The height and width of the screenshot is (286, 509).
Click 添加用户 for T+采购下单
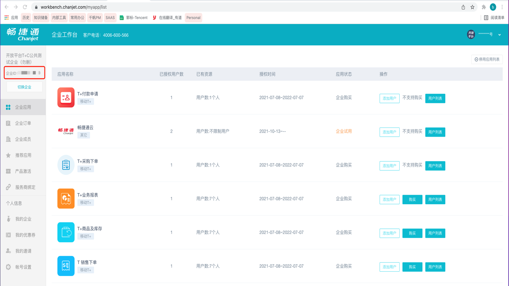point(389,166)
